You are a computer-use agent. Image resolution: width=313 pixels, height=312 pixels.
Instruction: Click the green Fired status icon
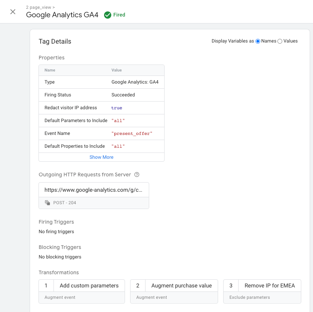[x=107, y=15]
